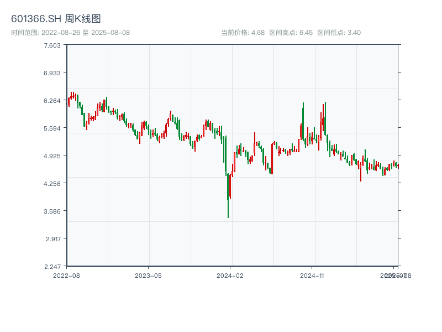Image resolution: width=442 pixels, height=332 pixels.
Task: Click the lowest candlestick wick near 2024-02
Action: [228, 213]
